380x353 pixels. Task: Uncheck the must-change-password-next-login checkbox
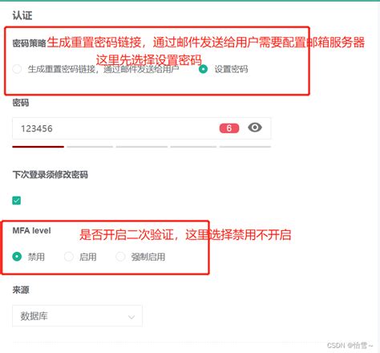click(17, 201)
